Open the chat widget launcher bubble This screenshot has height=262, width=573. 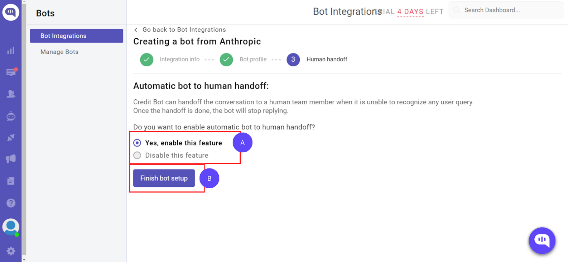pyautogui.click(x=542, y=240)
